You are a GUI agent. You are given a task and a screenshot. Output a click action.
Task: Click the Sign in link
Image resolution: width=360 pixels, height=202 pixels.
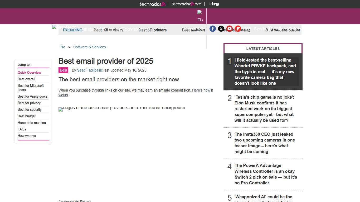tap(260, 29)
